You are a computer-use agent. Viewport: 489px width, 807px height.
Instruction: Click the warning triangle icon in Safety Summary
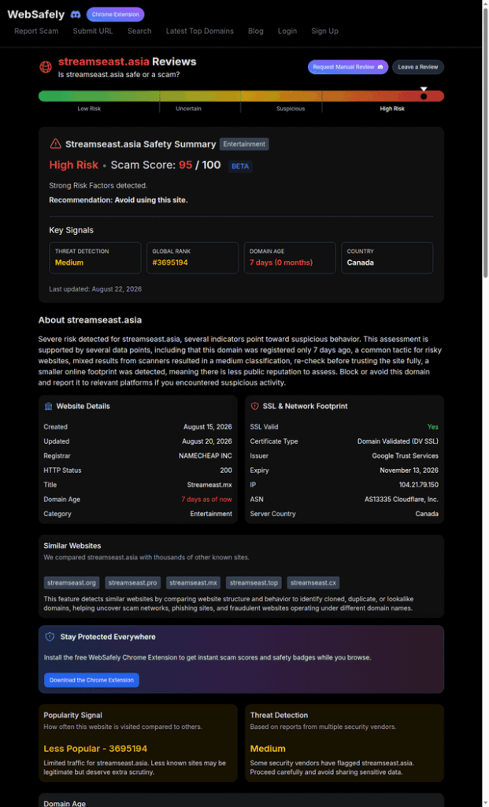(55, 144)
